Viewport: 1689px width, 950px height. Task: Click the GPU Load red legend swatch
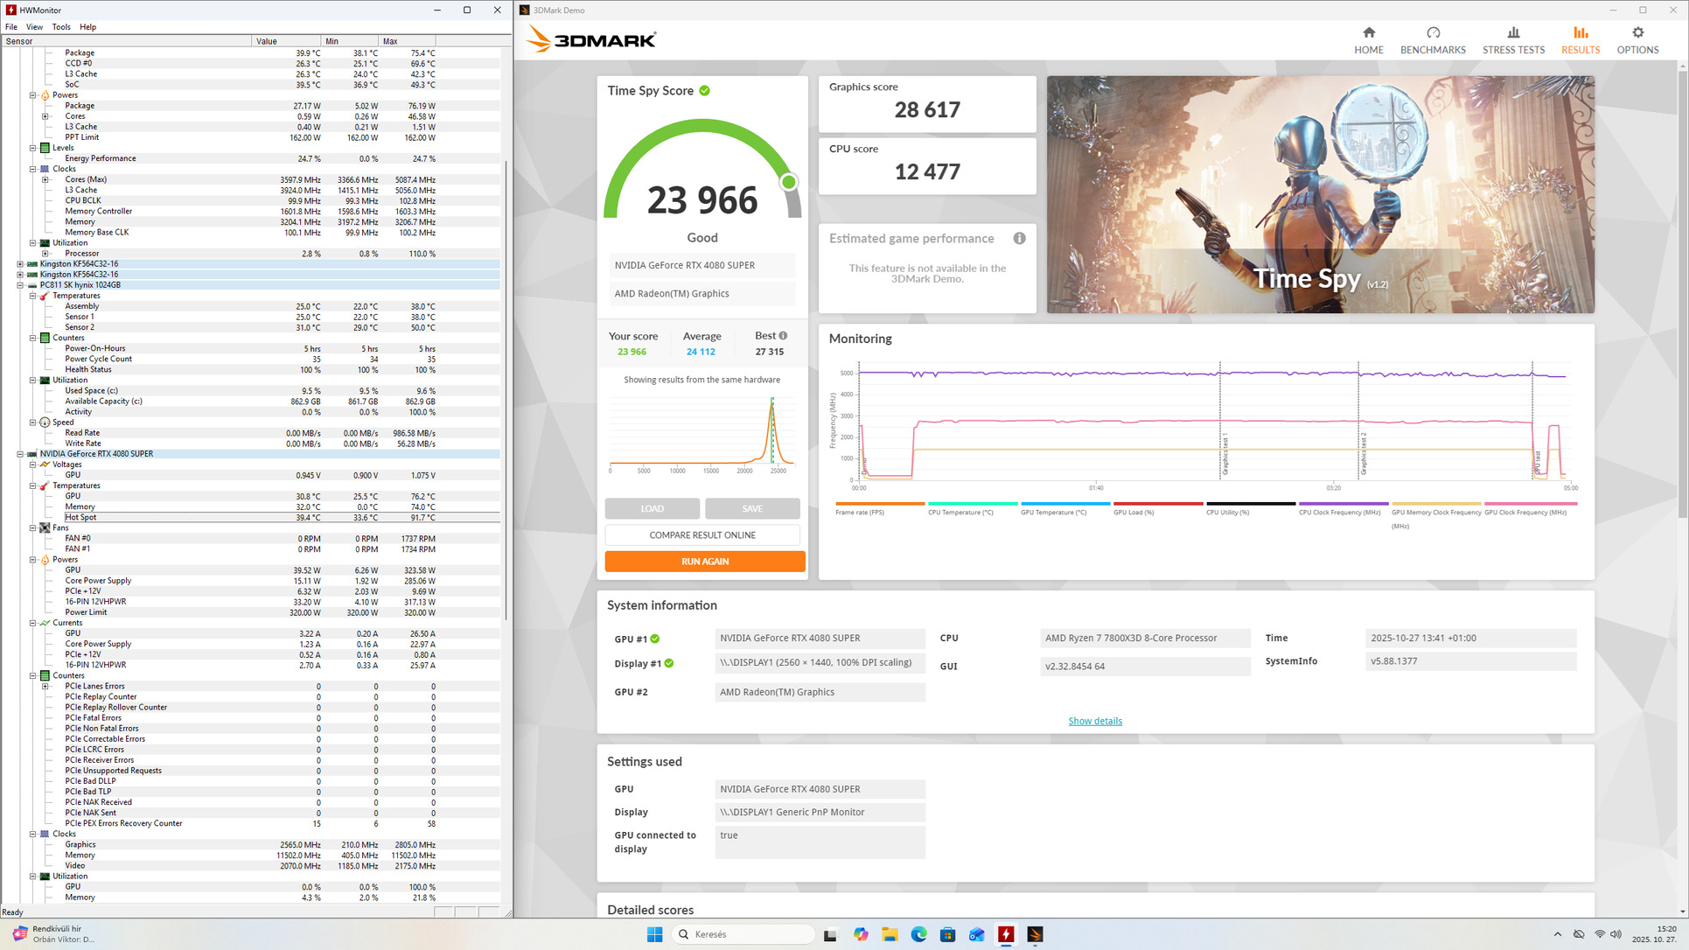(1157, 504)
